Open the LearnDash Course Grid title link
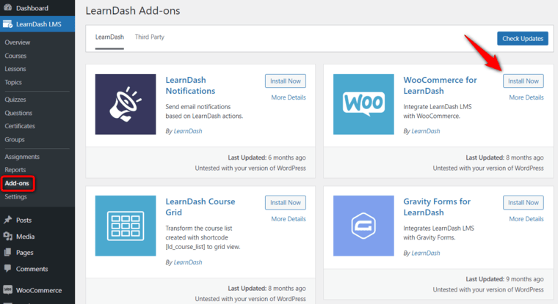Viewport: 558px width, 304px height. tap(200, 207)
